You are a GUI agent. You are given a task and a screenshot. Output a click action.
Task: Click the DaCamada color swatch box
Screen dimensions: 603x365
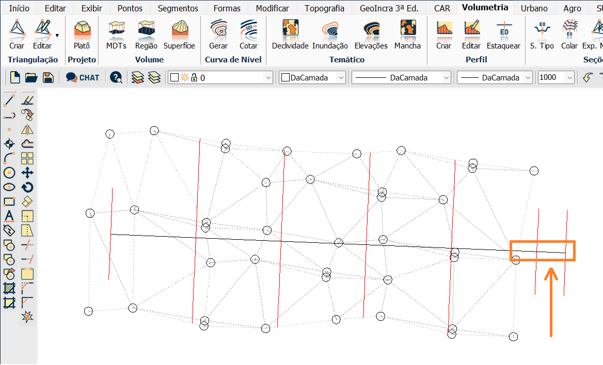[285, 78]
